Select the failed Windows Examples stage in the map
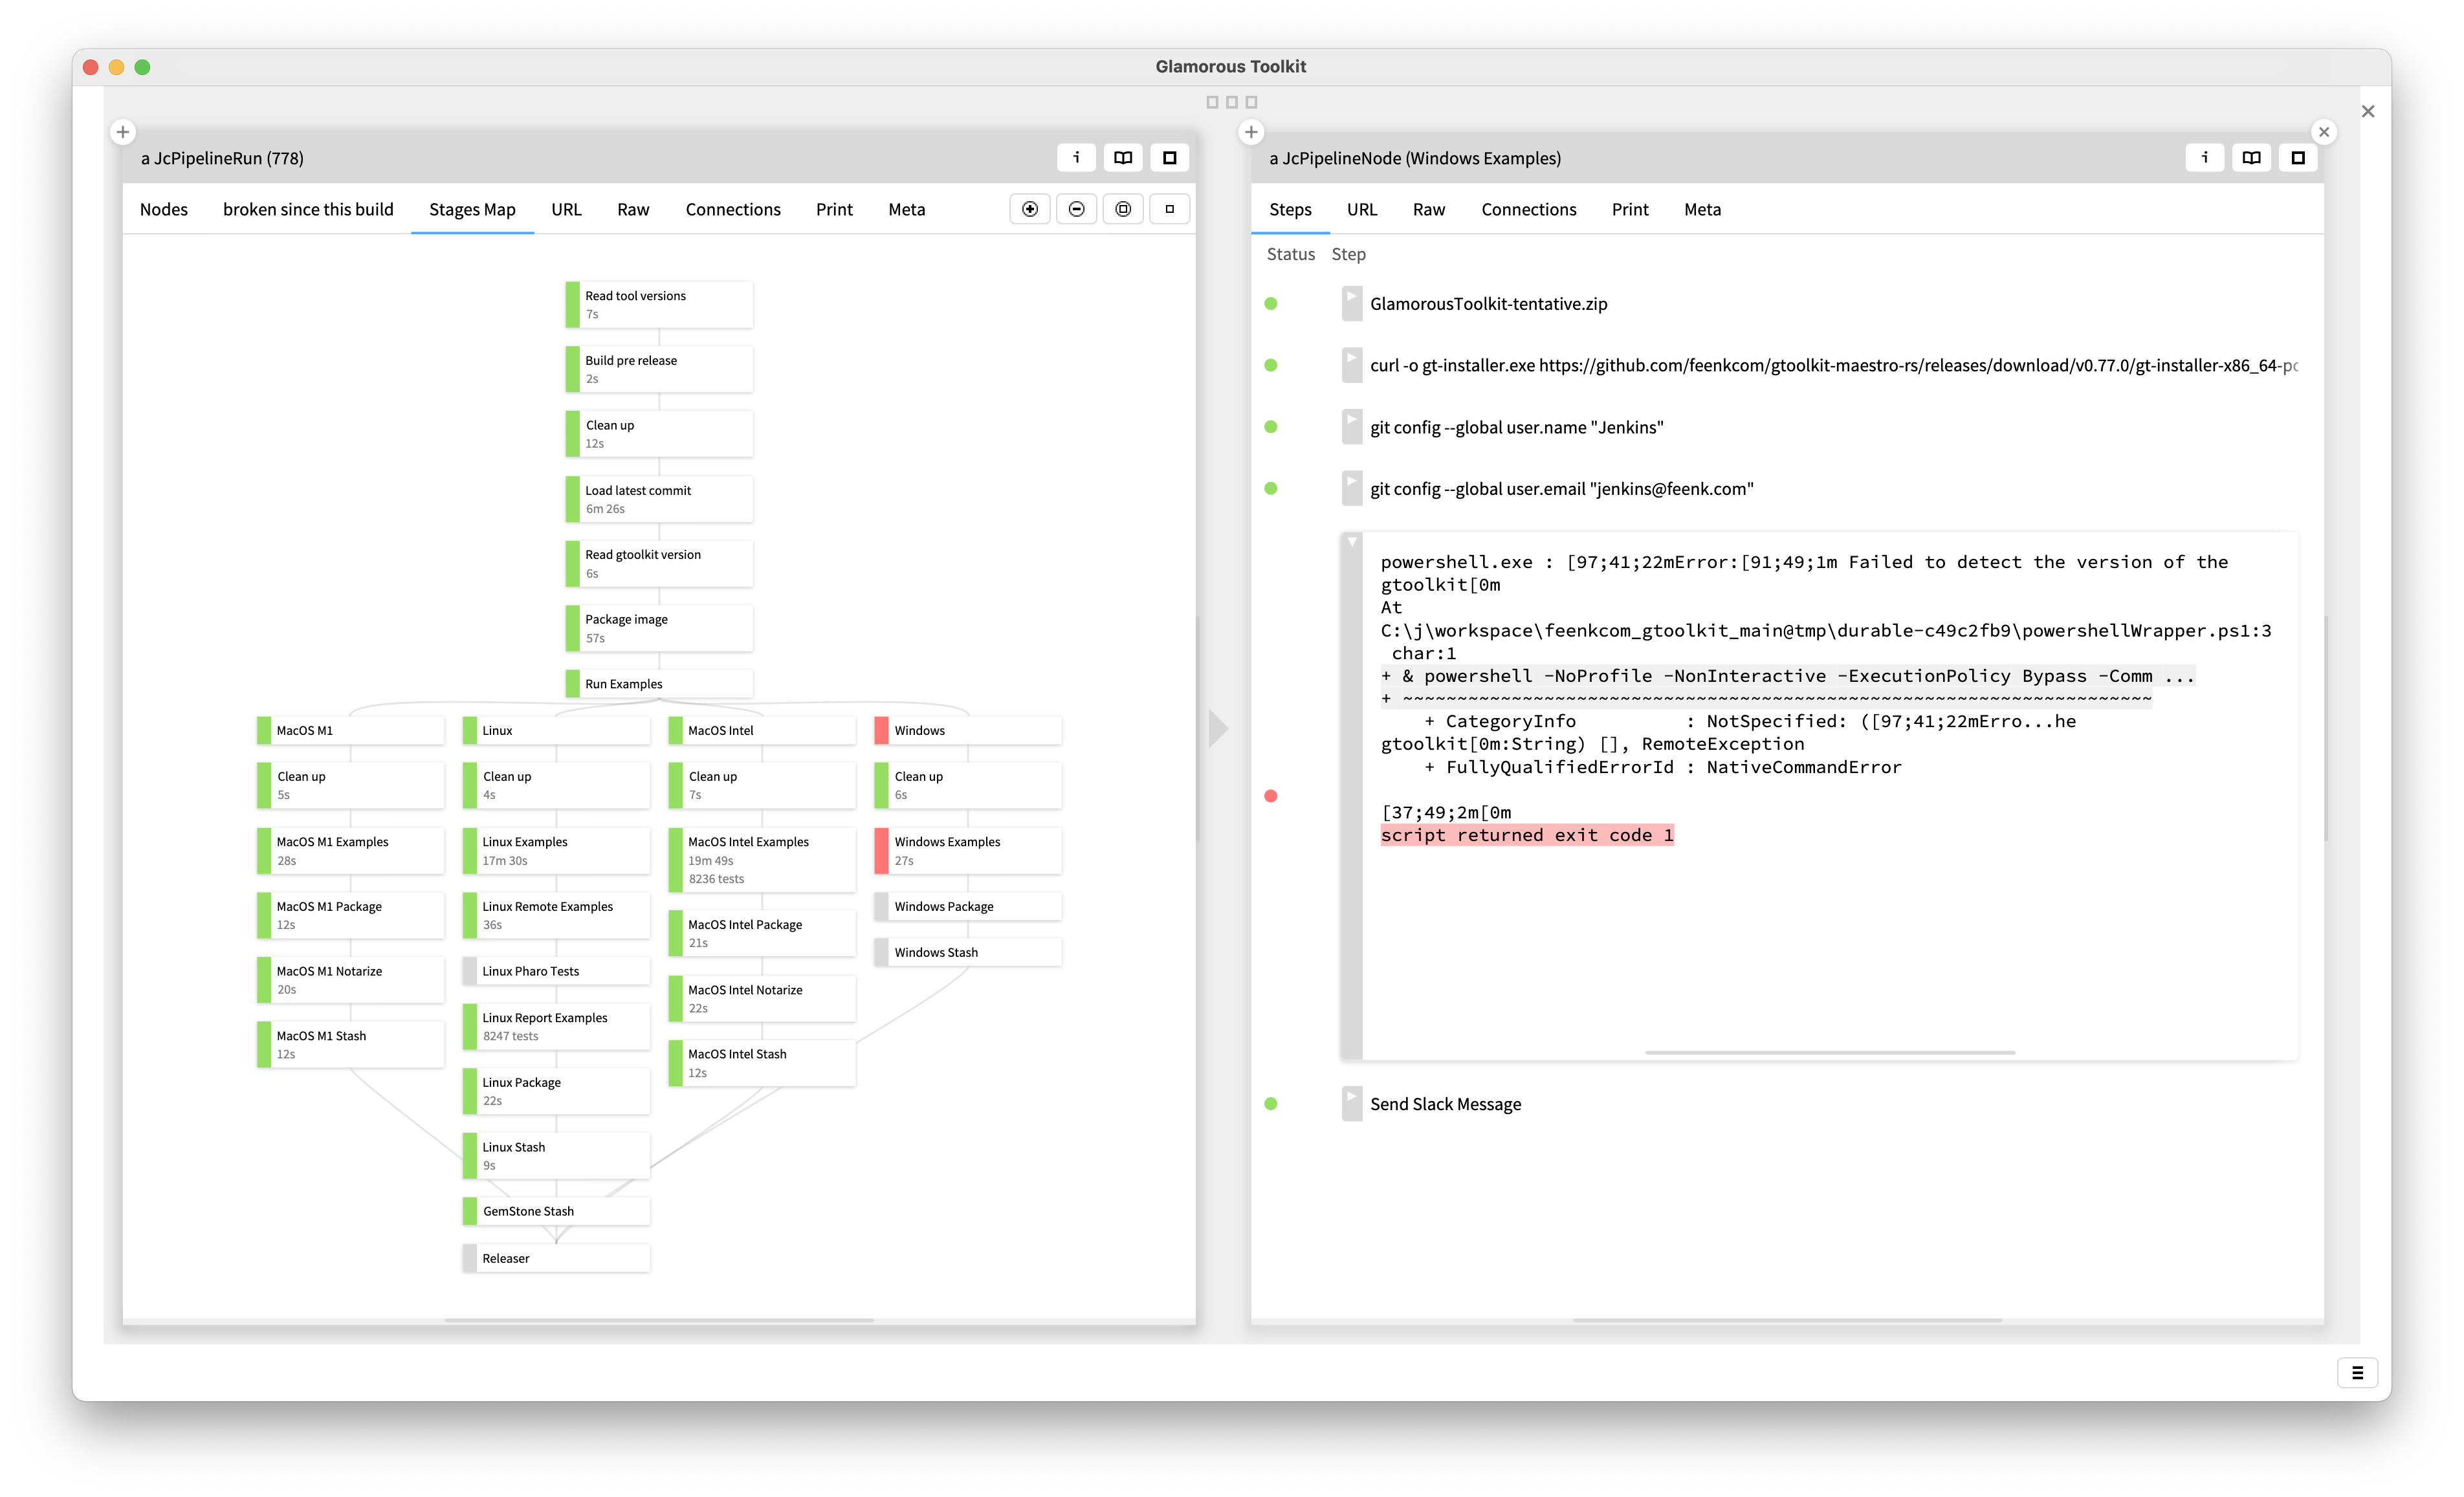Image resolution: width=2464 pixels, height=1497 pixels. (x=965, y=850)
